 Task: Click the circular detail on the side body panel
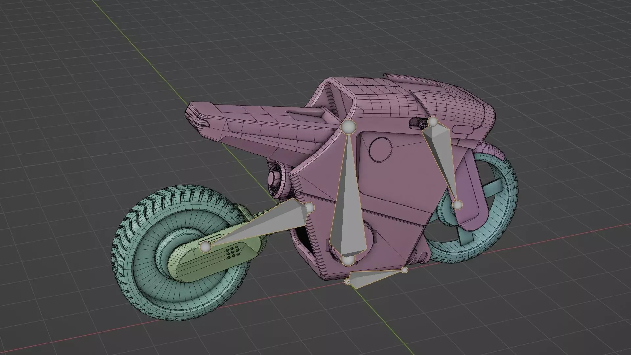[381, 150]
